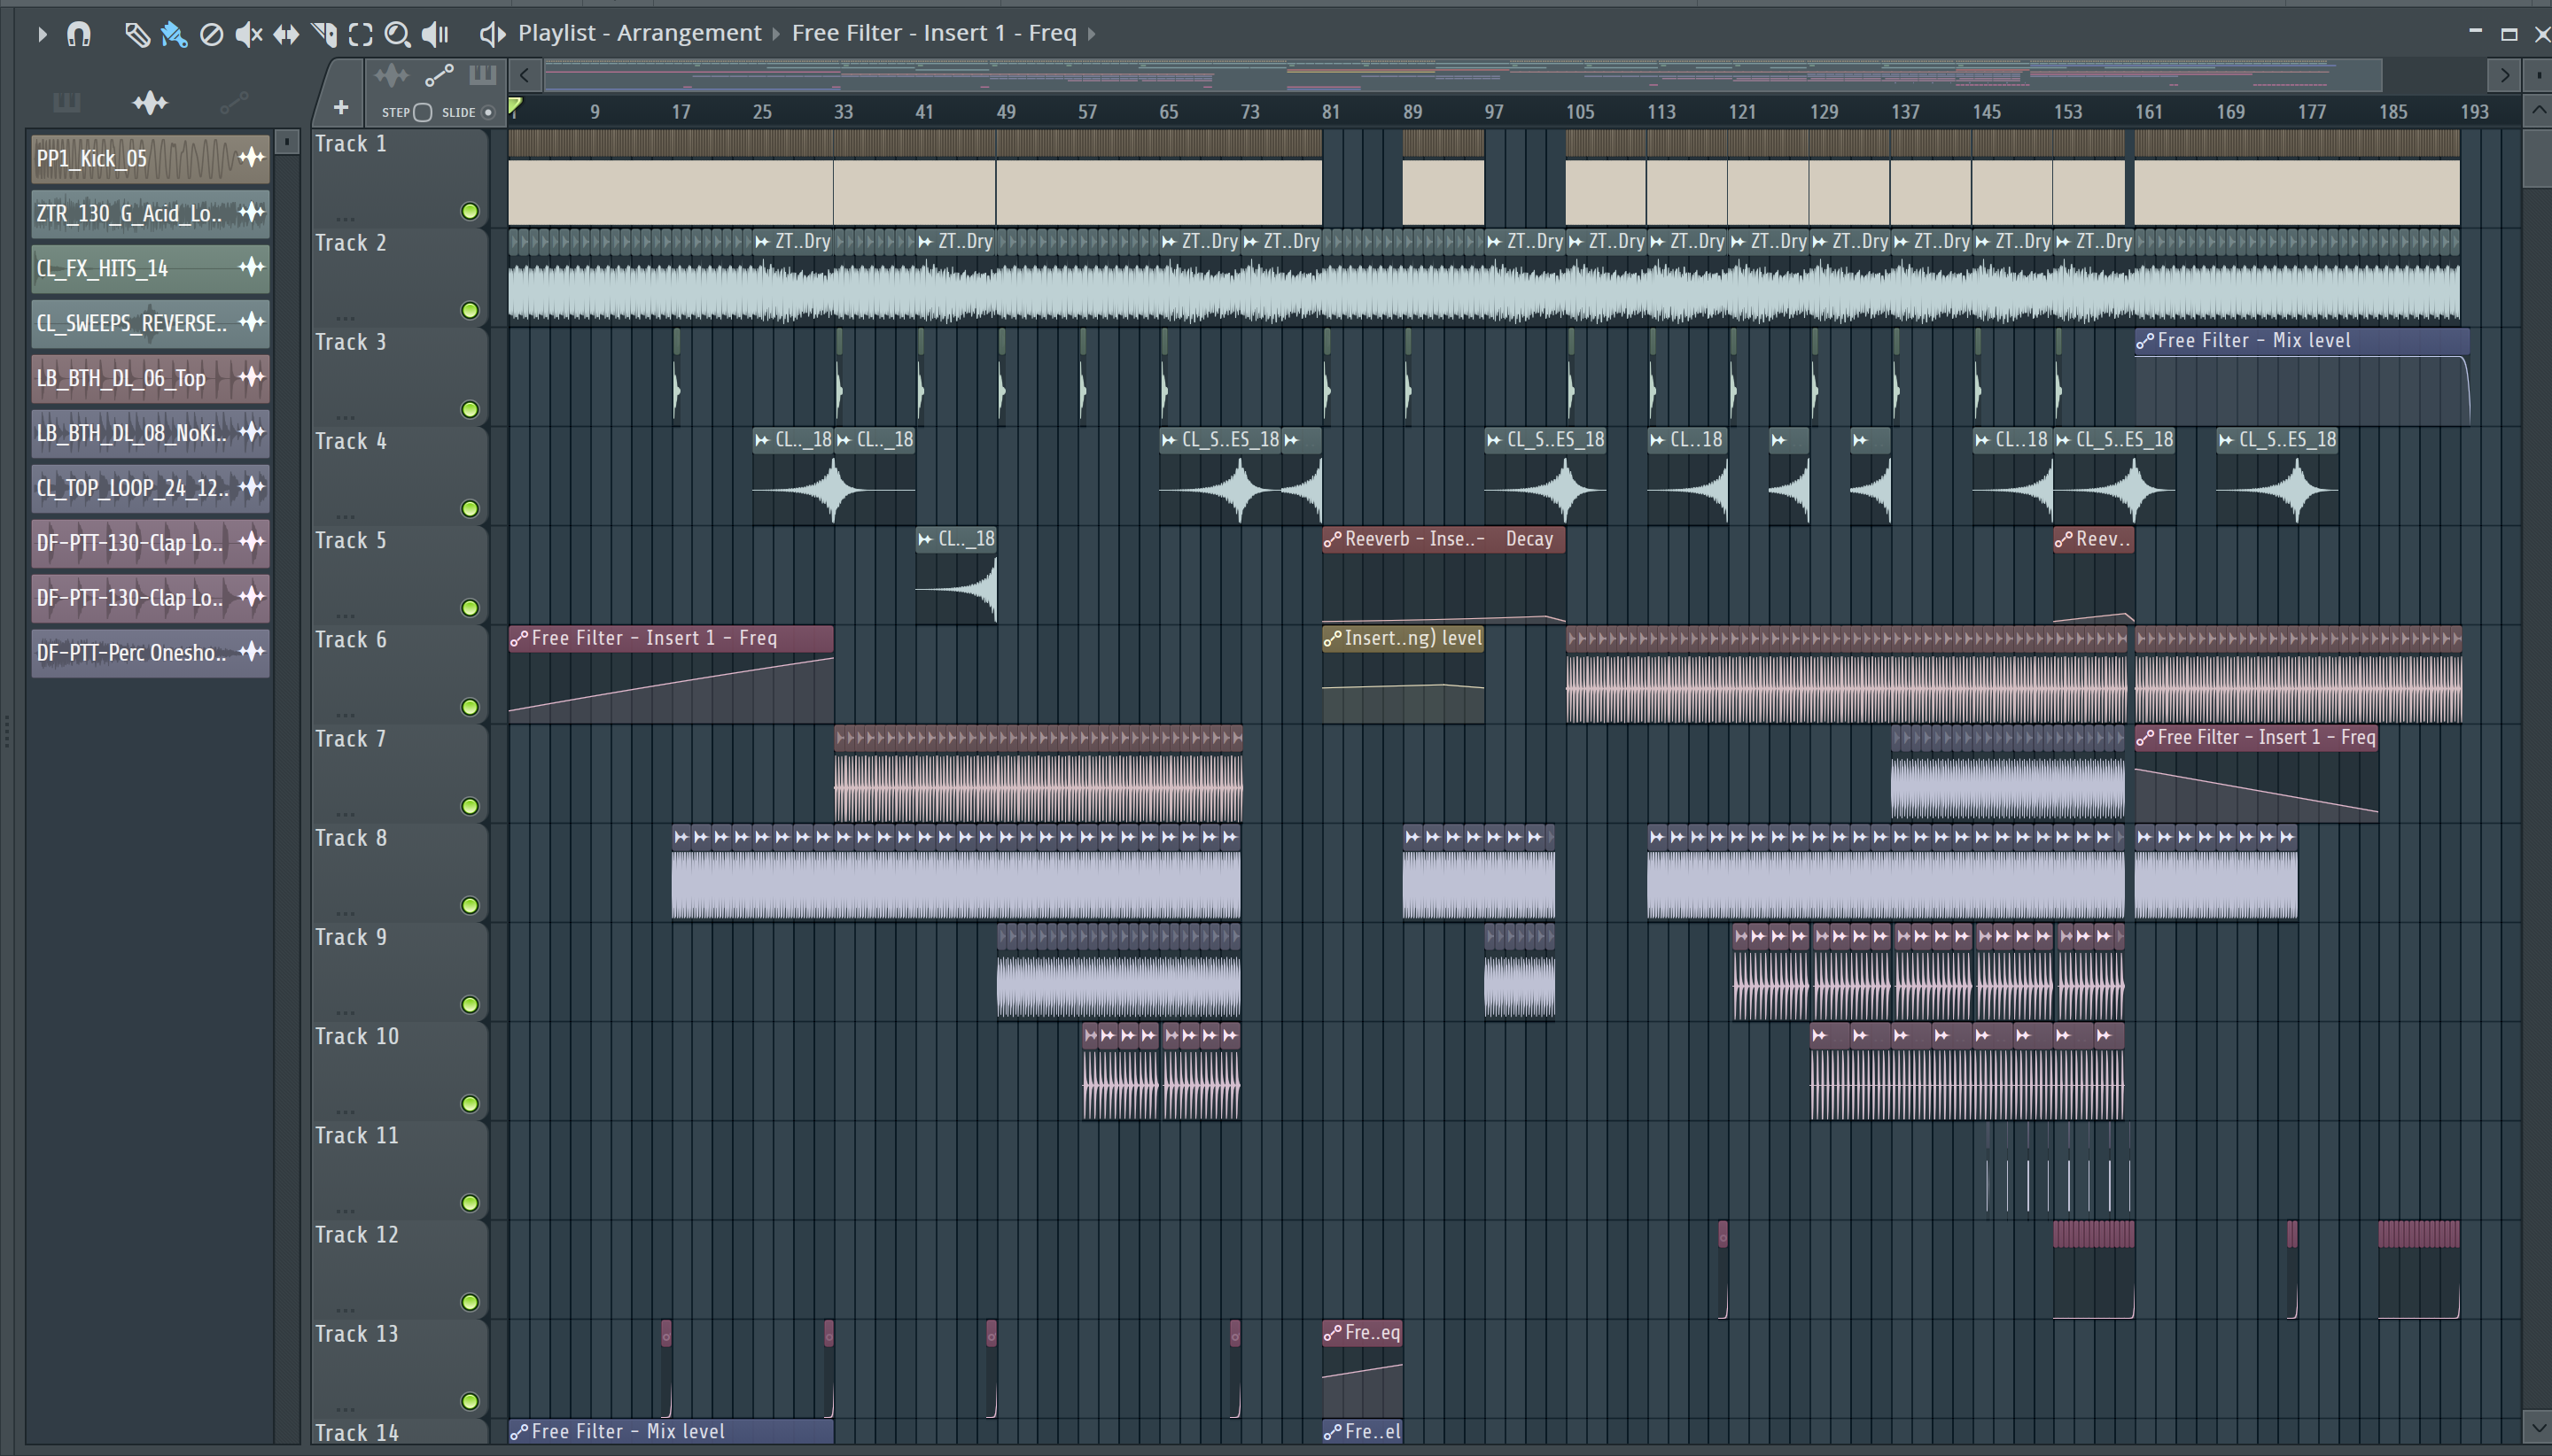Show audio clips tab in the picker
Image resolution: width=2552 pixels, height=1456 pixels.
pos(150,102)
